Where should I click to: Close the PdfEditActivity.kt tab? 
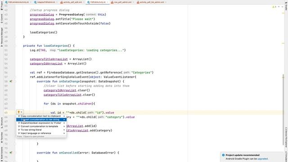click(108, 2)
